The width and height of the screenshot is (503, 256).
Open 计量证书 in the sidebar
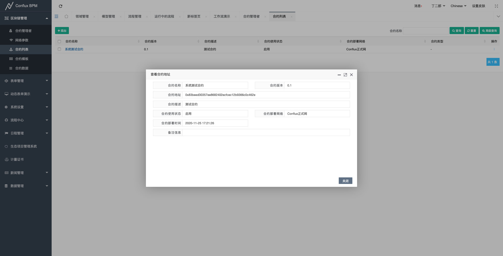point(26,159)
